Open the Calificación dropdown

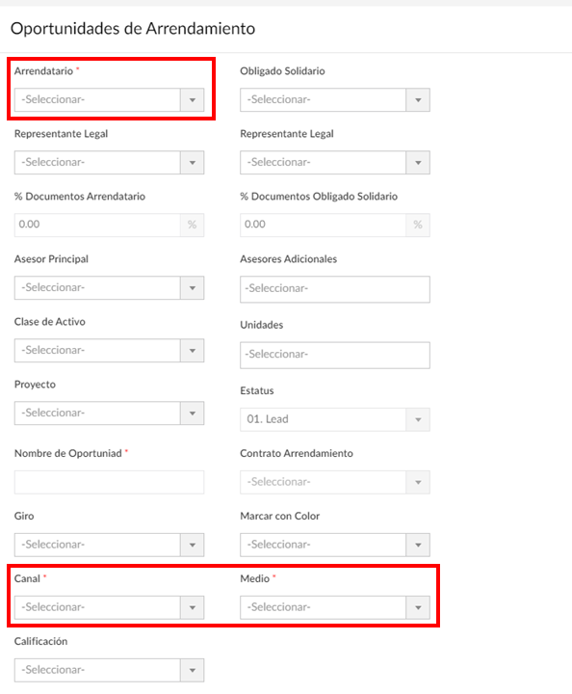(109, 670)
